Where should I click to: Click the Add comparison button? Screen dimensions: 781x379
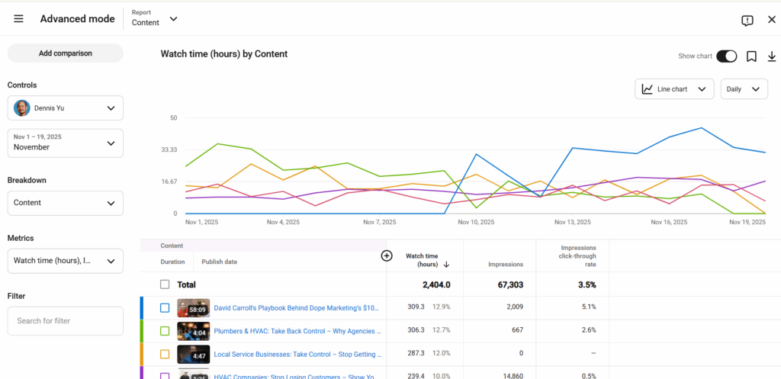click(x=66, y=53)
